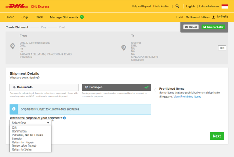Open the search magnifier icon
The image size is (234, 157).
(x=177, y=6)
